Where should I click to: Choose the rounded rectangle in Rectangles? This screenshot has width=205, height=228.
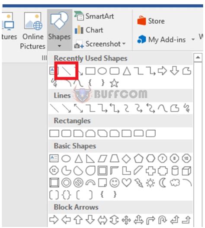pos(66,133)
